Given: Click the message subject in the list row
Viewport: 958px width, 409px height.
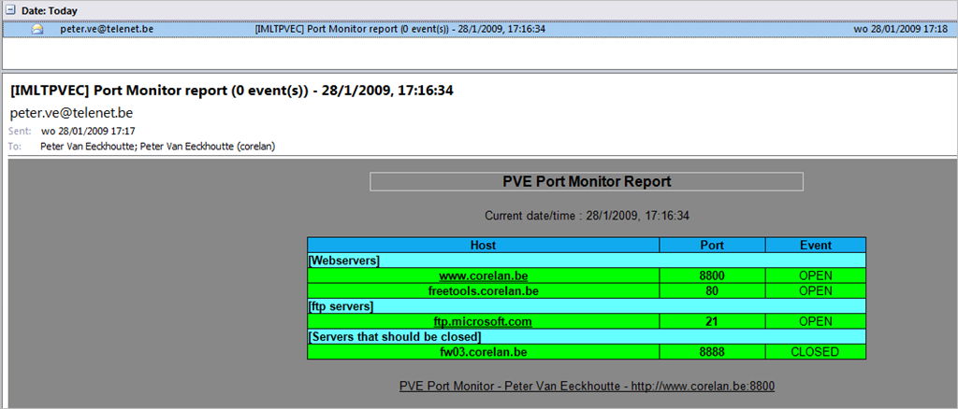Looking at the screenshot, I should pyautogui.click(x=399, y=29).
